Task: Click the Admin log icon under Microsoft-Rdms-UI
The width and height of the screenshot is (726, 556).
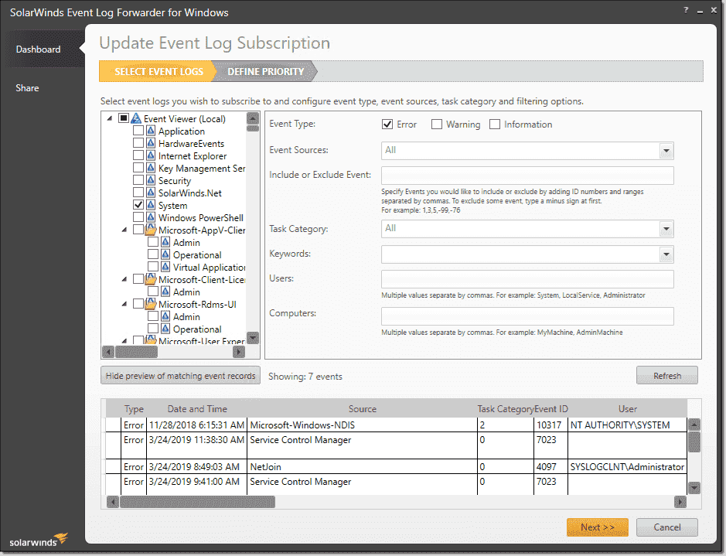Action: 167,316
